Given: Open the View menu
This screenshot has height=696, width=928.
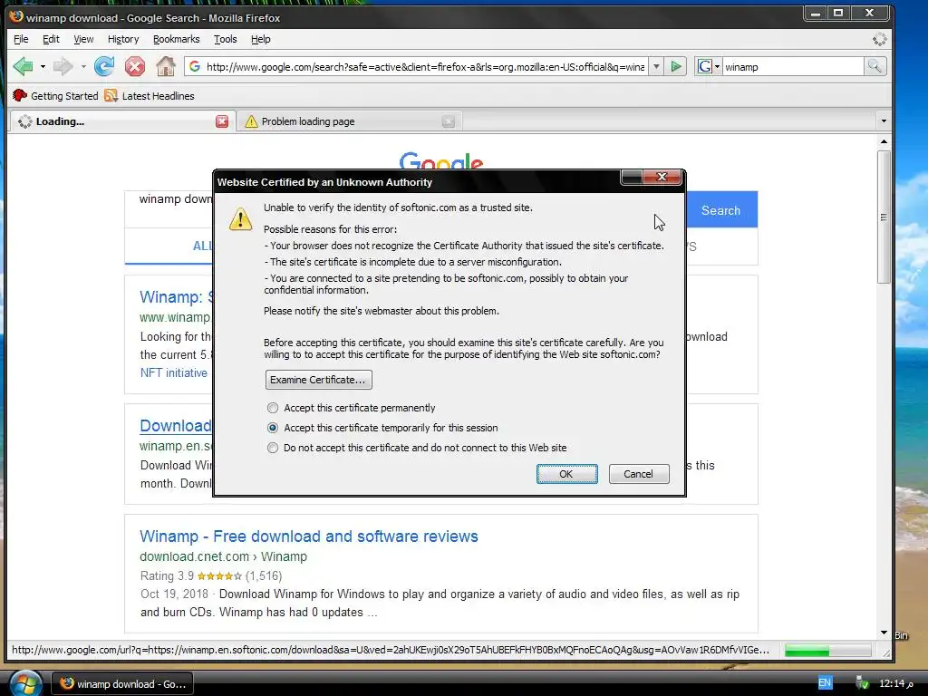Looking at the screenshot, I should click(x=83, y=39).
